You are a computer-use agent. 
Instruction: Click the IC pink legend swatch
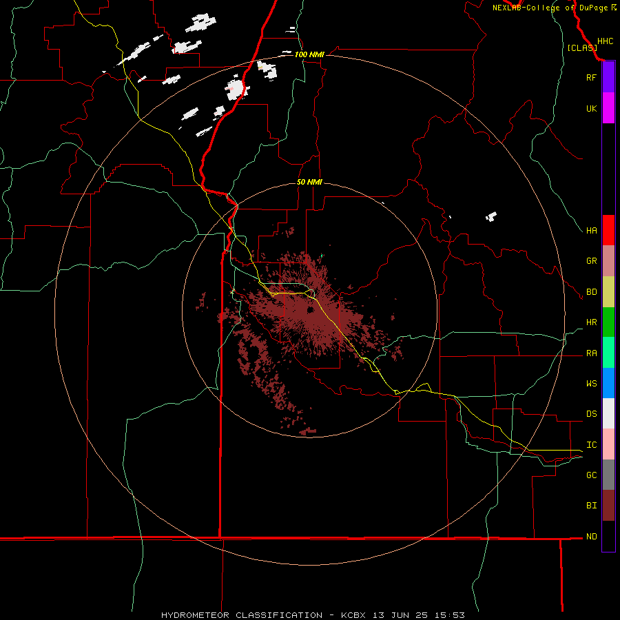coord(608,444)
